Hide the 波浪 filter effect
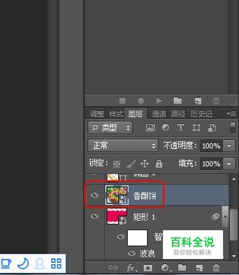The height and width of the screenshot is (275, 239). coord(132,253)
